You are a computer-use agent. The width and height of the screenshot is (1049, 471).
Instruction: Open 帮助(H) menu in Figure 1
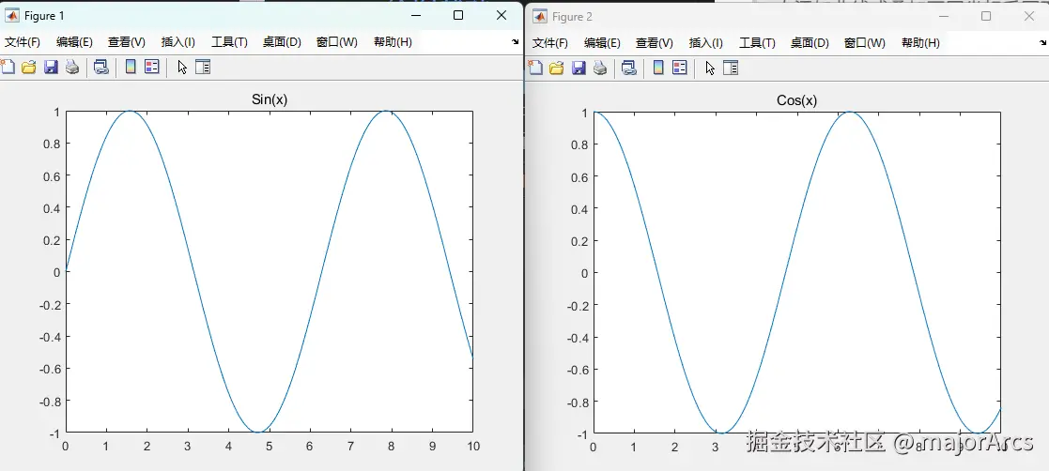point(393,42)
